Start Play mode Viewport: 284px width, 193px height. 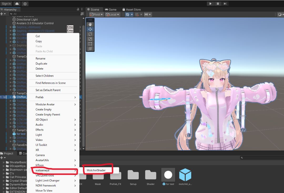click(x=210, y=4)
